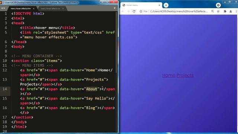Click the round recording icon beside the tabs
Viewport: 238px width, 134px height.
(x=218, y=5)
